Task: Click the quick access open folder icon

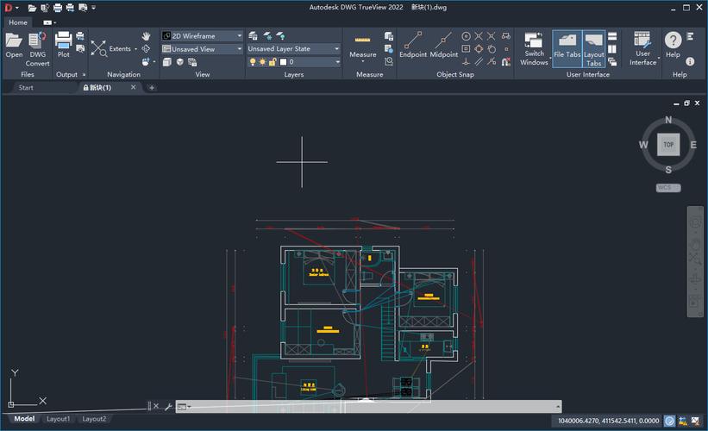Action: pyautogui.click(x=32, y=8)
